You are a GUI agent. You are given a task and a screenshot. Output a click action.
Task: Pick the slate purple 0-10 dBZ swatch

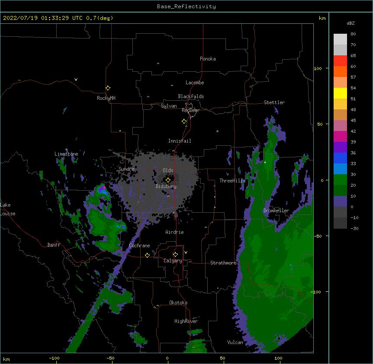tap(340, 201)
